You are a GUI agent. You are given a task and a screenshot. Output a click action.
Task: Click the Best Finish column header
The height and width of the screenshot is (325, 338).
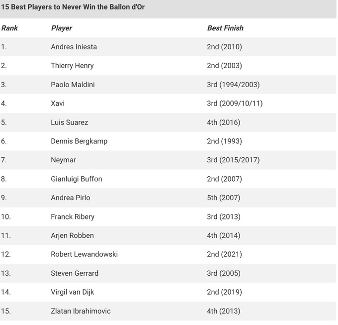pyautogui.click(x=225, y=28)
